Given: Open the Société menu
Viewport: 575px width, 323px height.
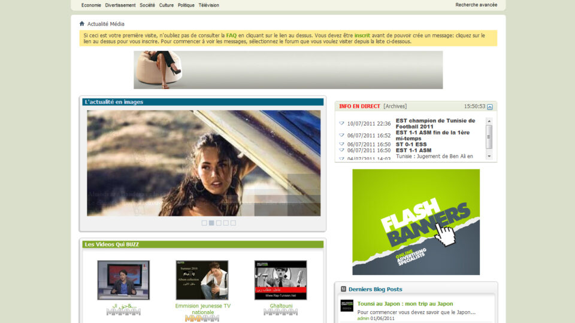Looking at the screenshot, I should pyautogui.click(x=147, y=5).
